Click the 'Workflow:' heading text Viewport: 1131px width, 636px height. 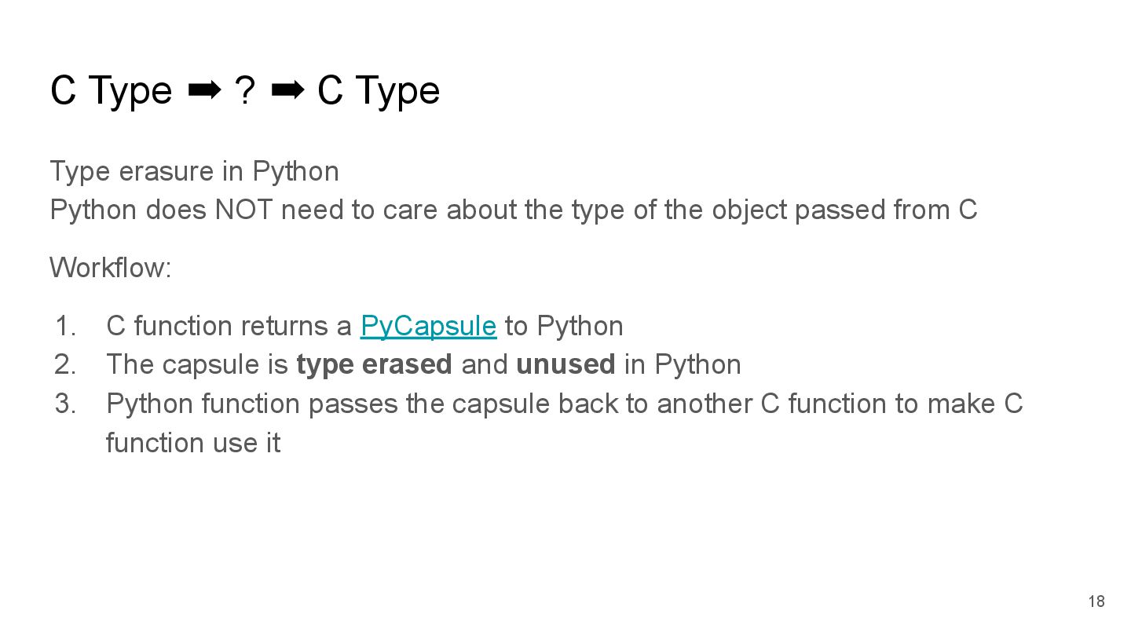[x=111, y=268]
